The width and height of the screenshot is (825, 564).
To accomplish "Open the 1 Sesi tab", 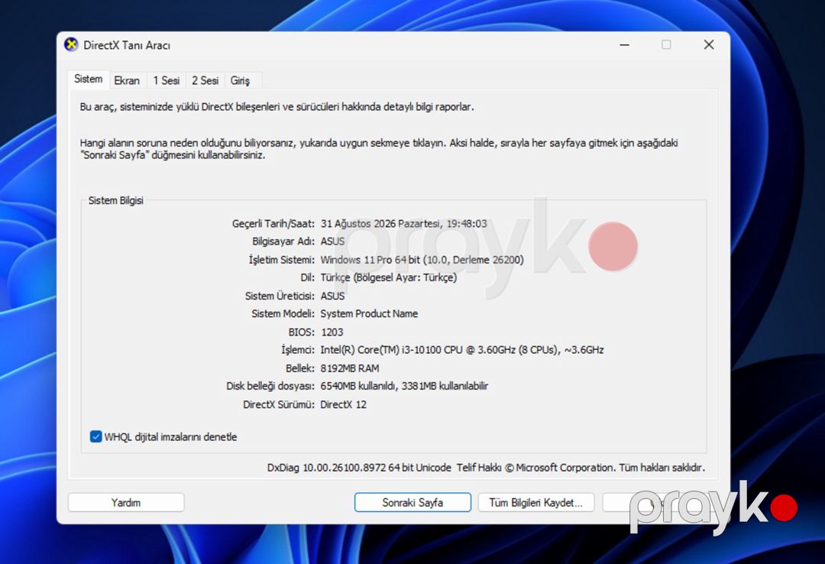I will click(x=167, y=80).
